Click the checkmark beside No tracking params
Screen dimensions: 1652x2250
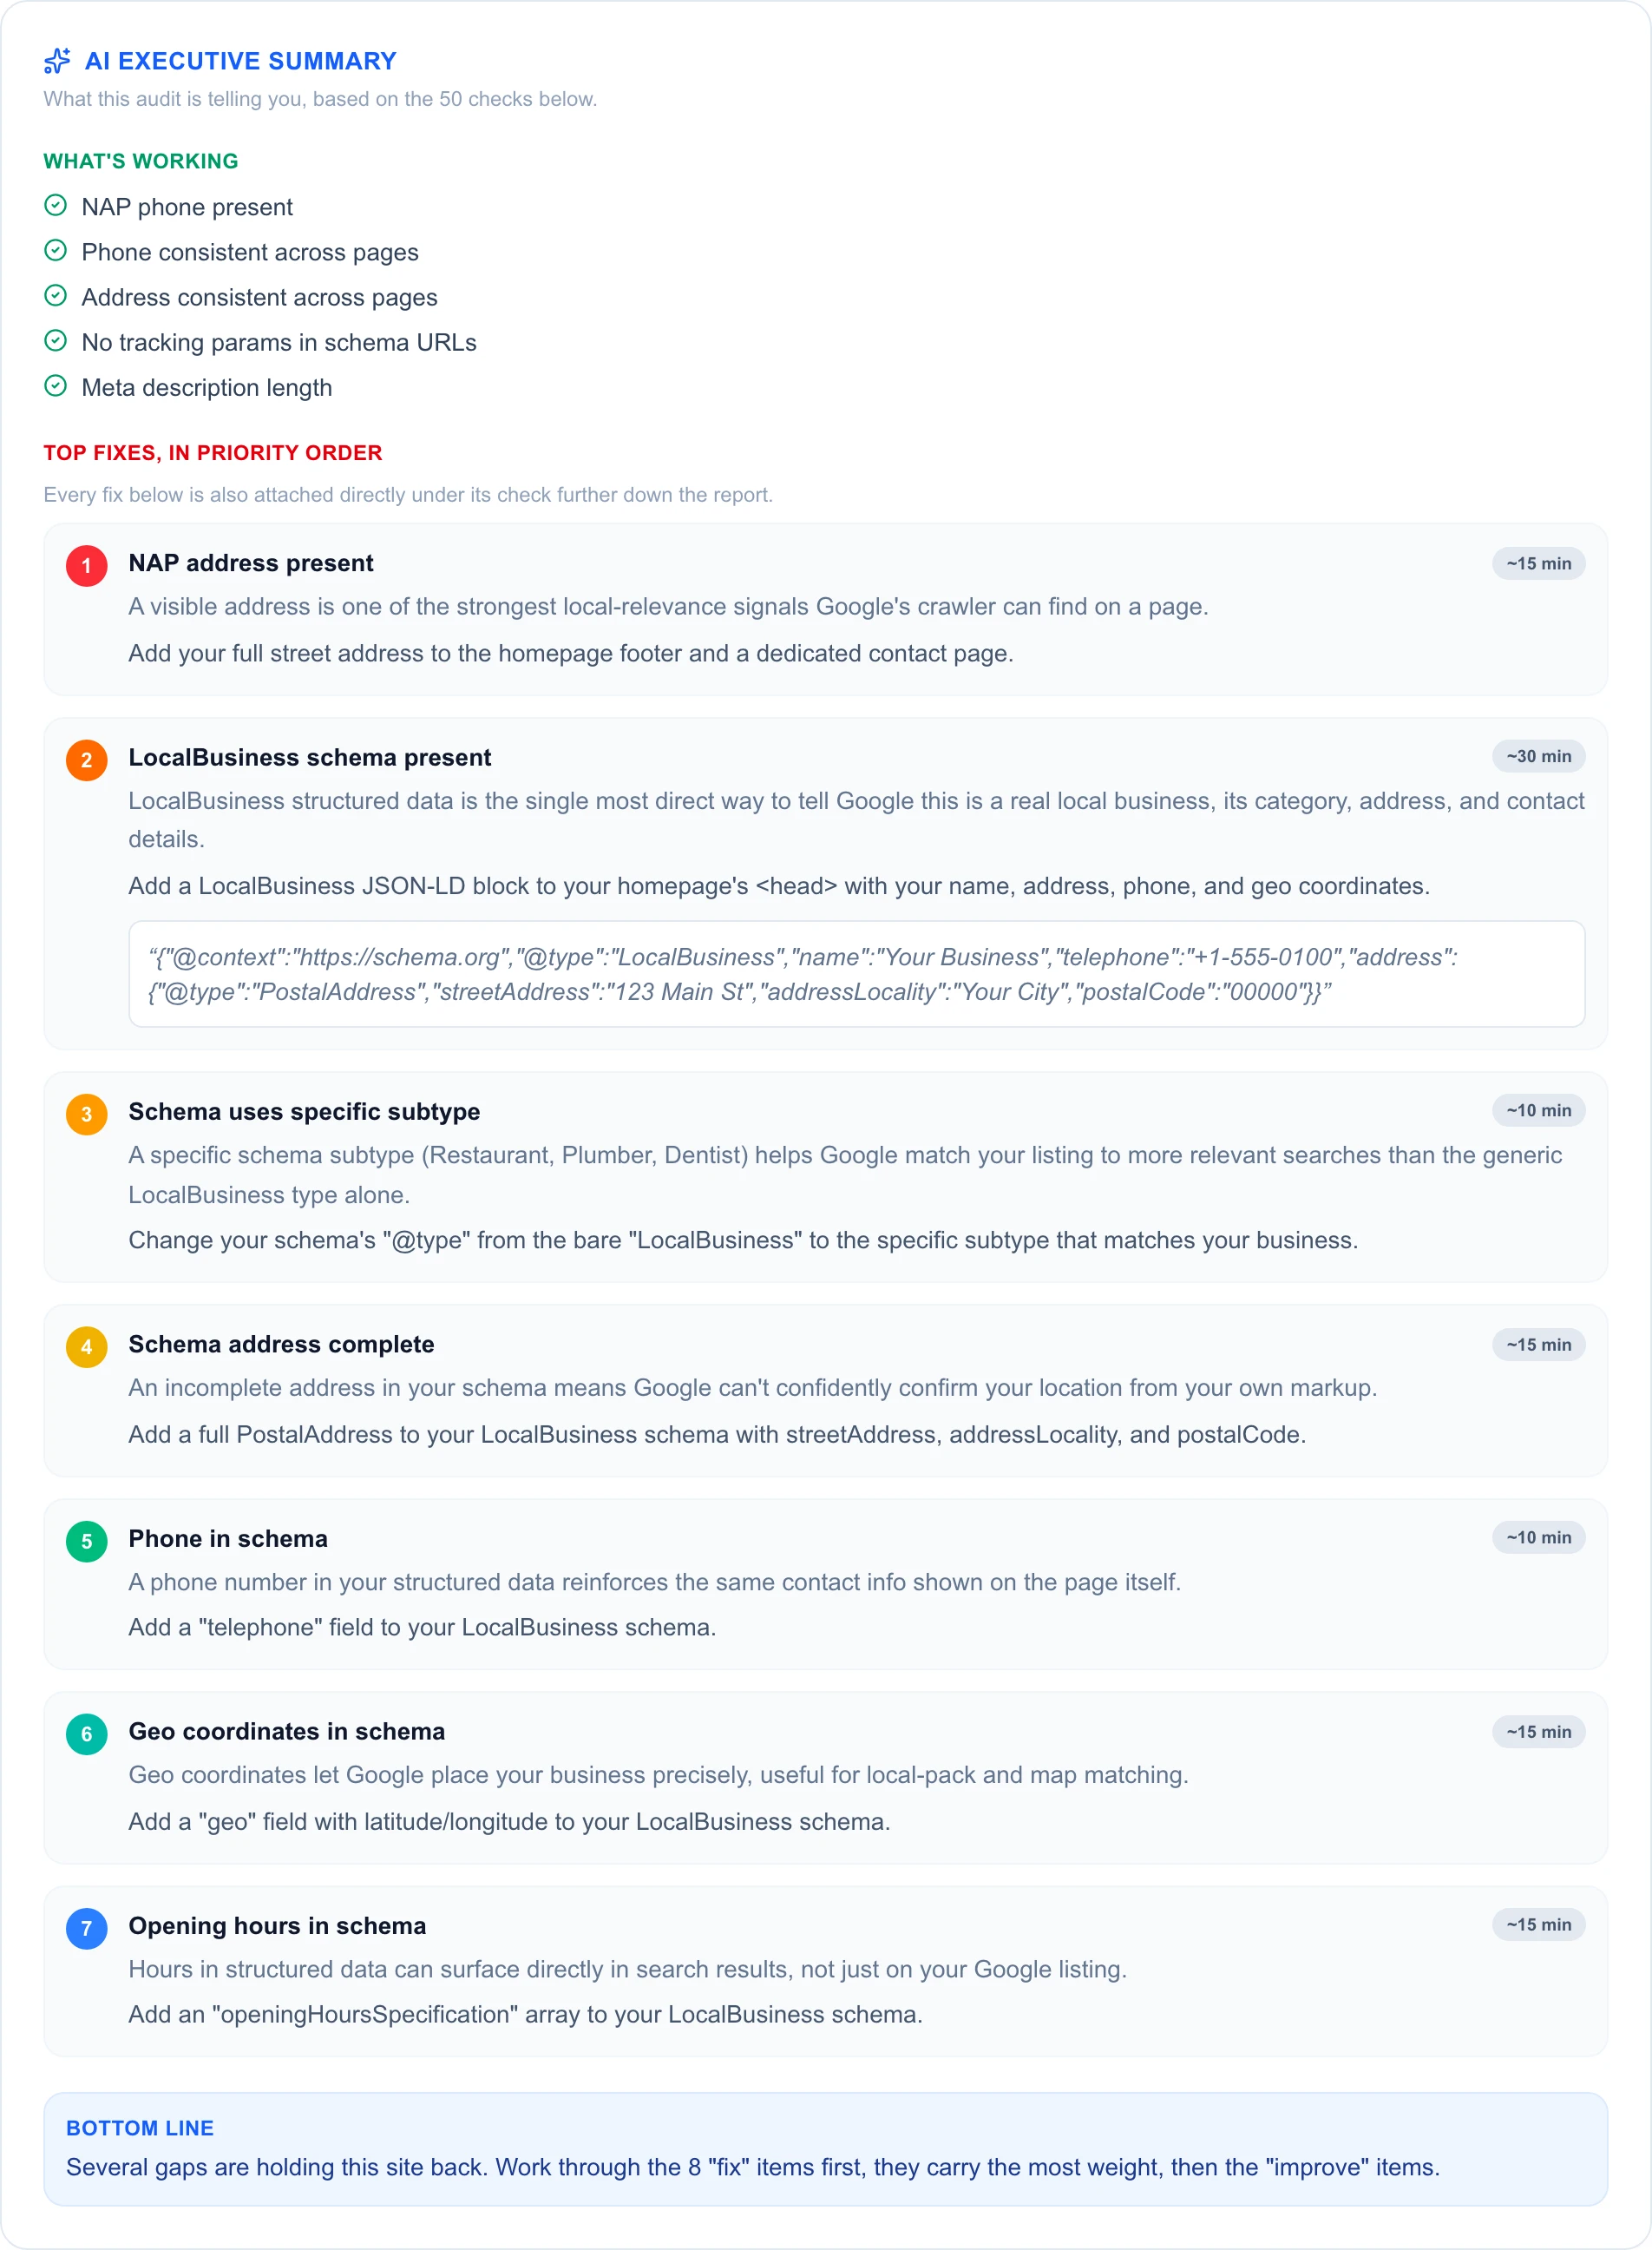pyautogui.click(x=56, y=340)
